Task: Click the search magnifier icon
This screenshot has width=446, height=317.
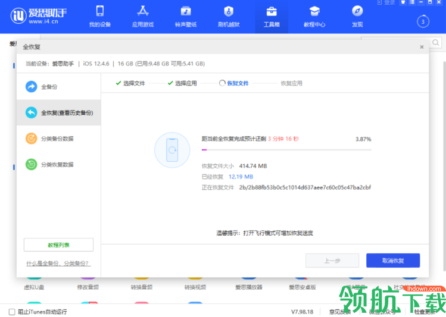Action: 435,43
